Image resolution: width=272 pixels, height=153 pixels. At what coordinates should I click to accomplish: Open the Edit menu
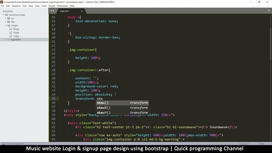(x=8, y=6)
